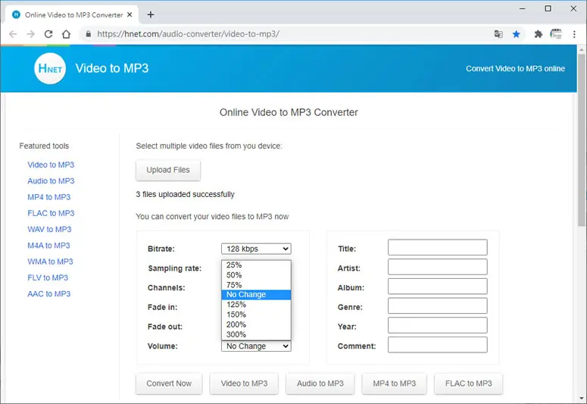Close the Online Video to MP3 Converter tab
Viewport: 587px width, 404px height.
tap(130, 14)
